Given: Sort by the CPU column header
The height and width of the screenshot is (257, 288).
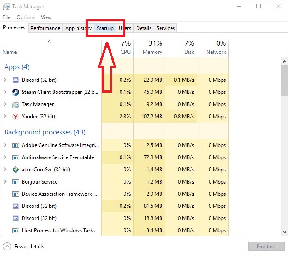Looking at the screenshot, I should pos(117,48).
